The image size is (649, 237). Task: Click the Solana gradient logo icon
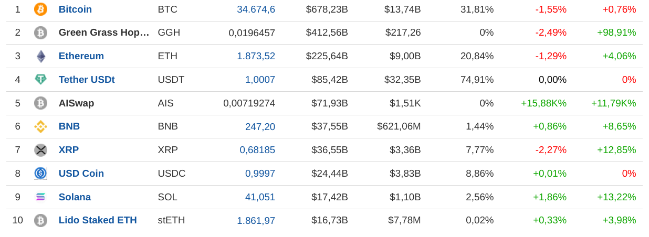click(x=40, y=197)
